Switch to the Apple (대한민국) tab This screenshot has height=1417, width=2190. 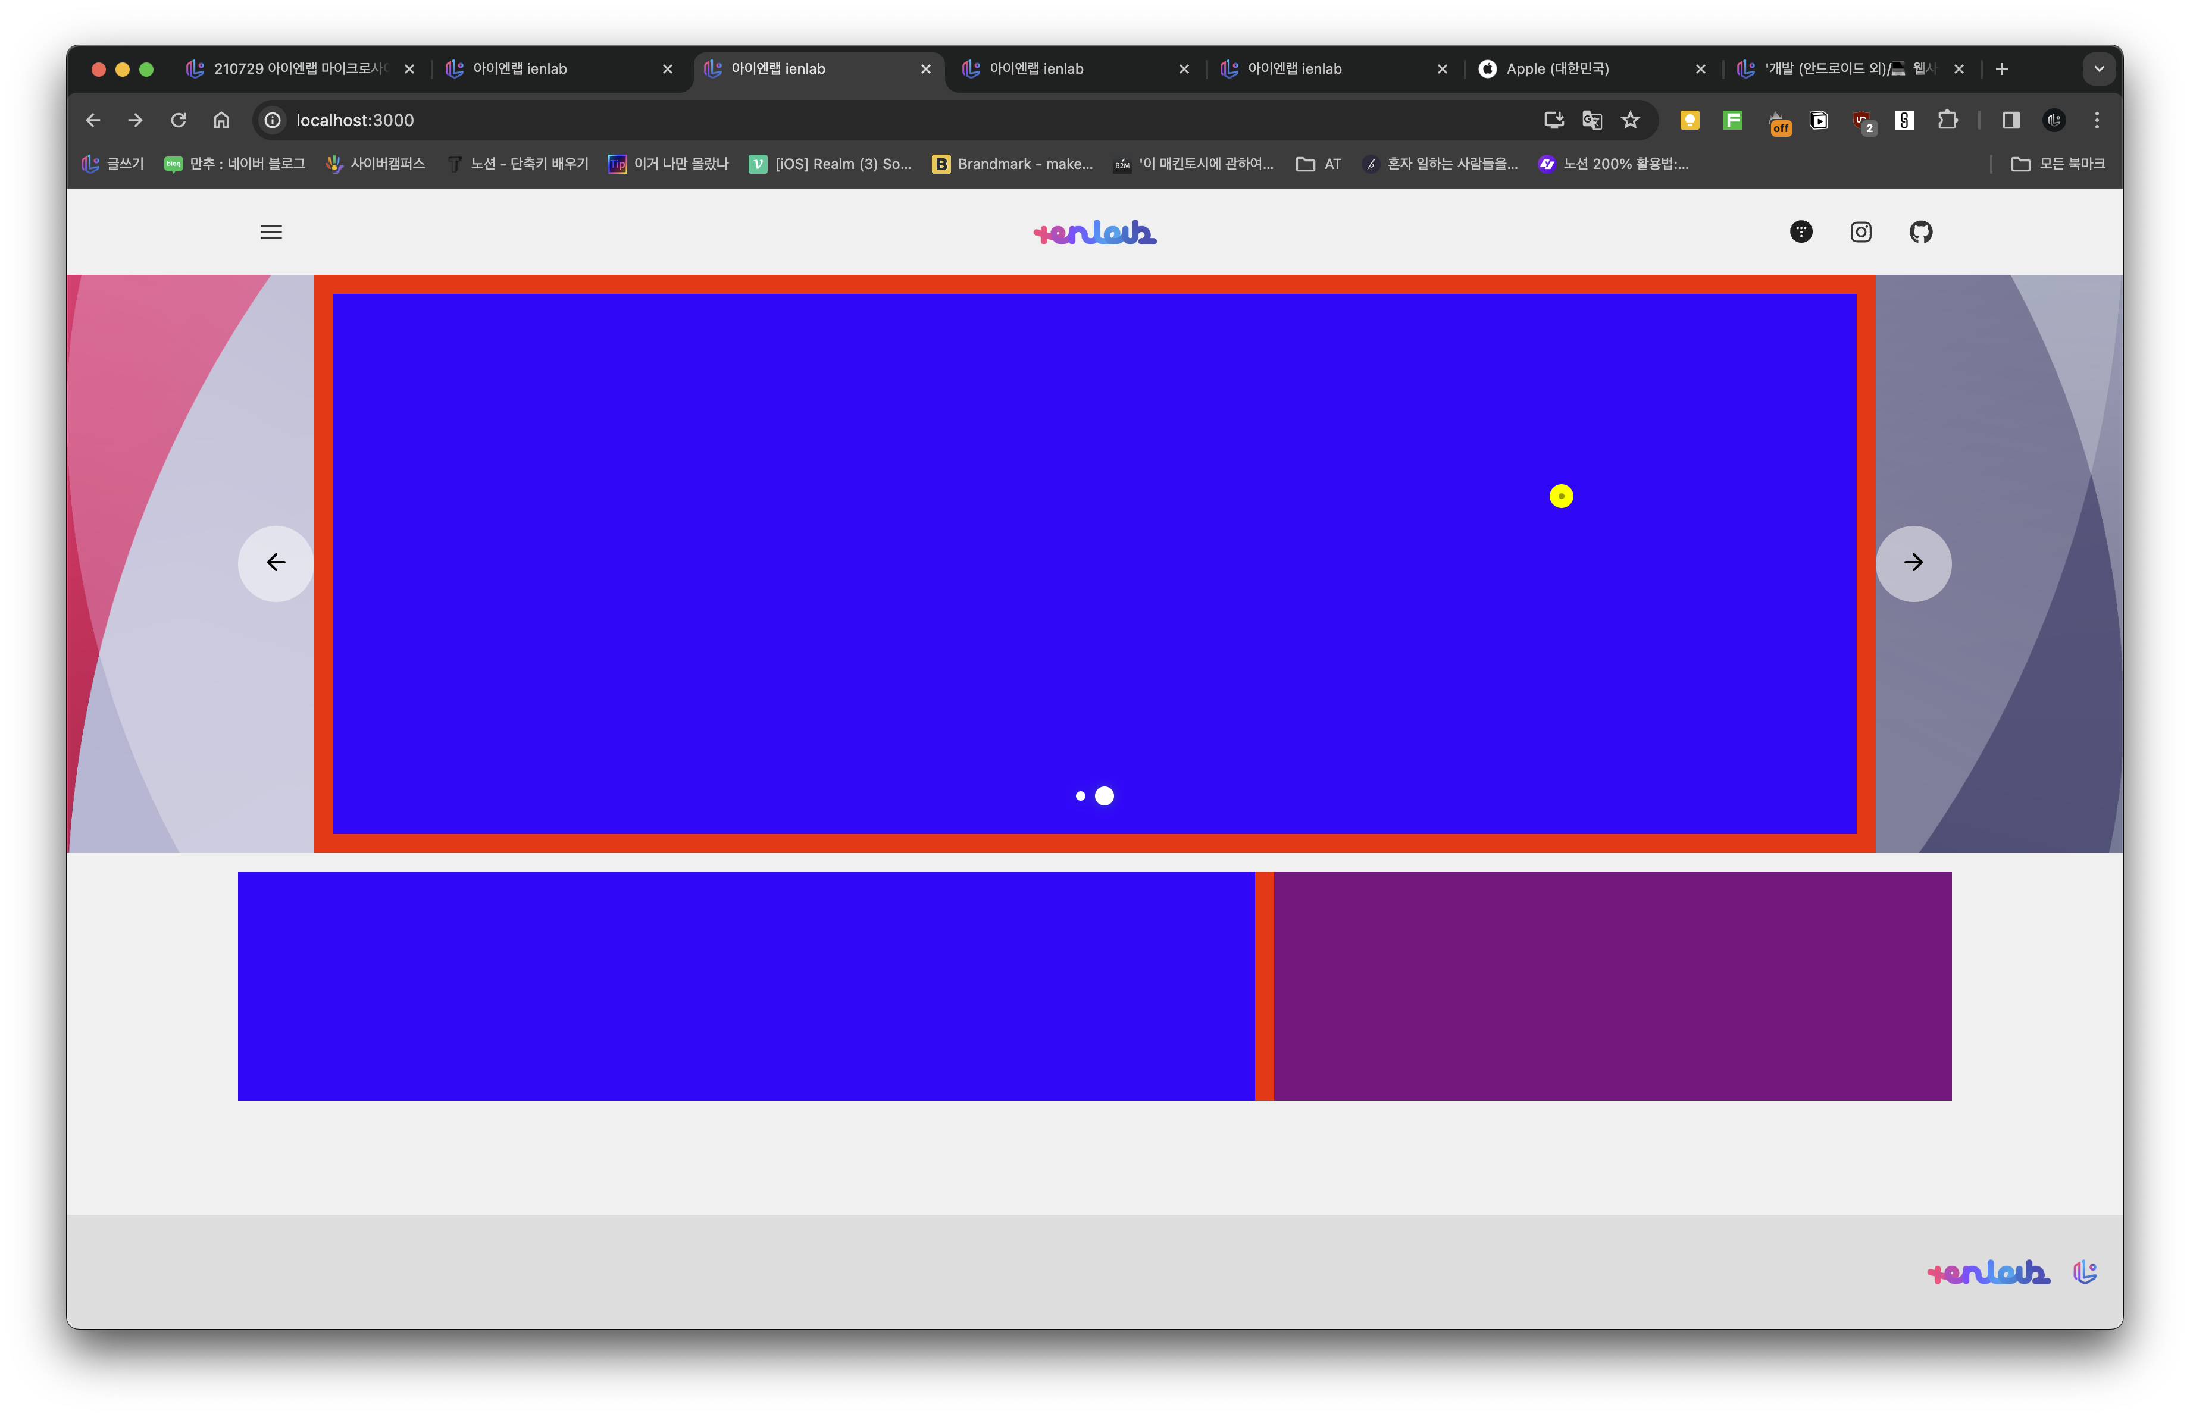point(1557,69)
